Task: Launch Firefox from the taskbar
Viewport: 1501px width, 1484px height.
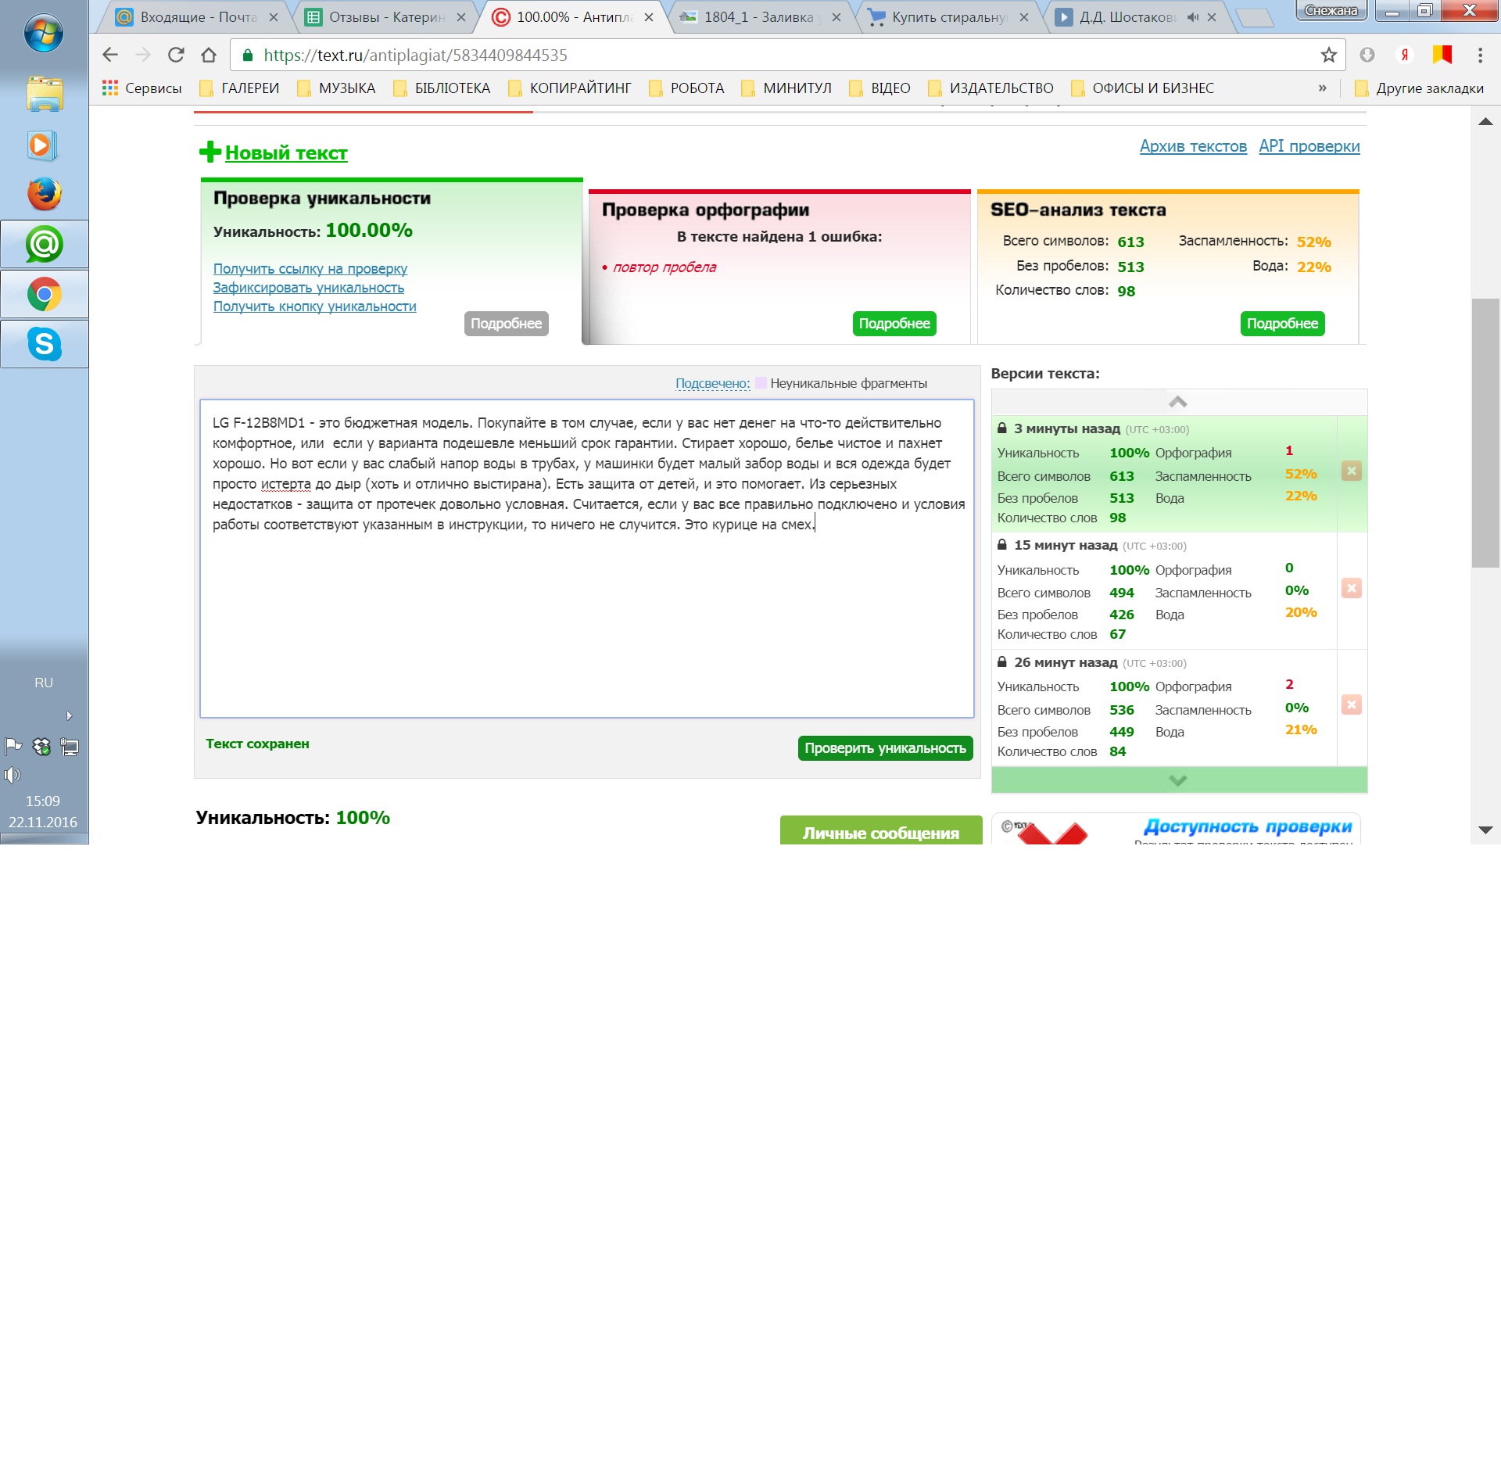Action: 45,194
